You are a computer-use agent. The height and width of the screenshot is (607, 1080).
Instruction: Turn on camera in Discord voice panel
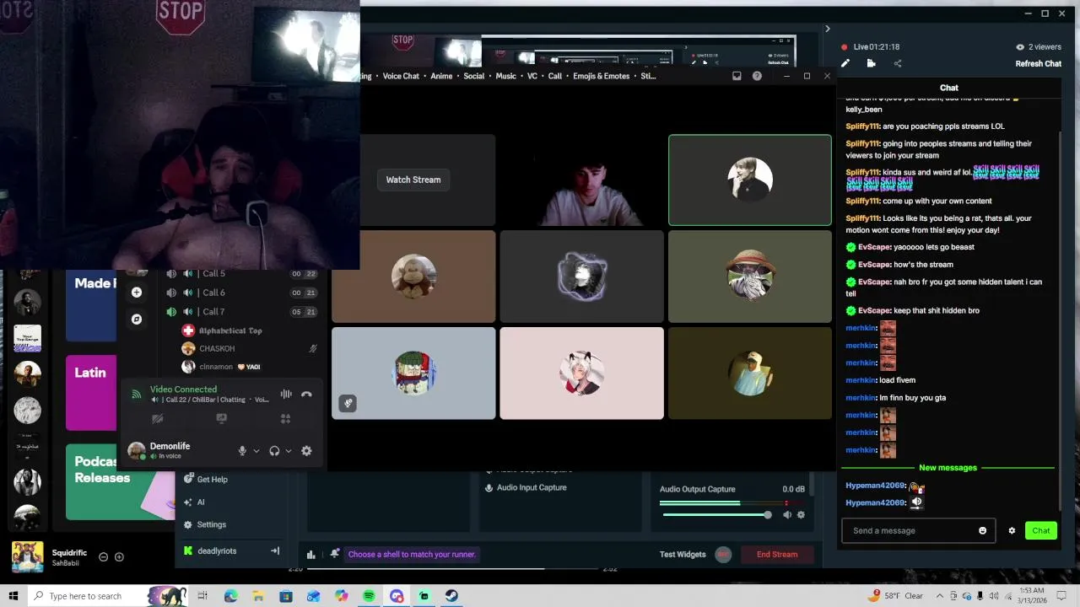pyautogui.click(x=157, y=418)
